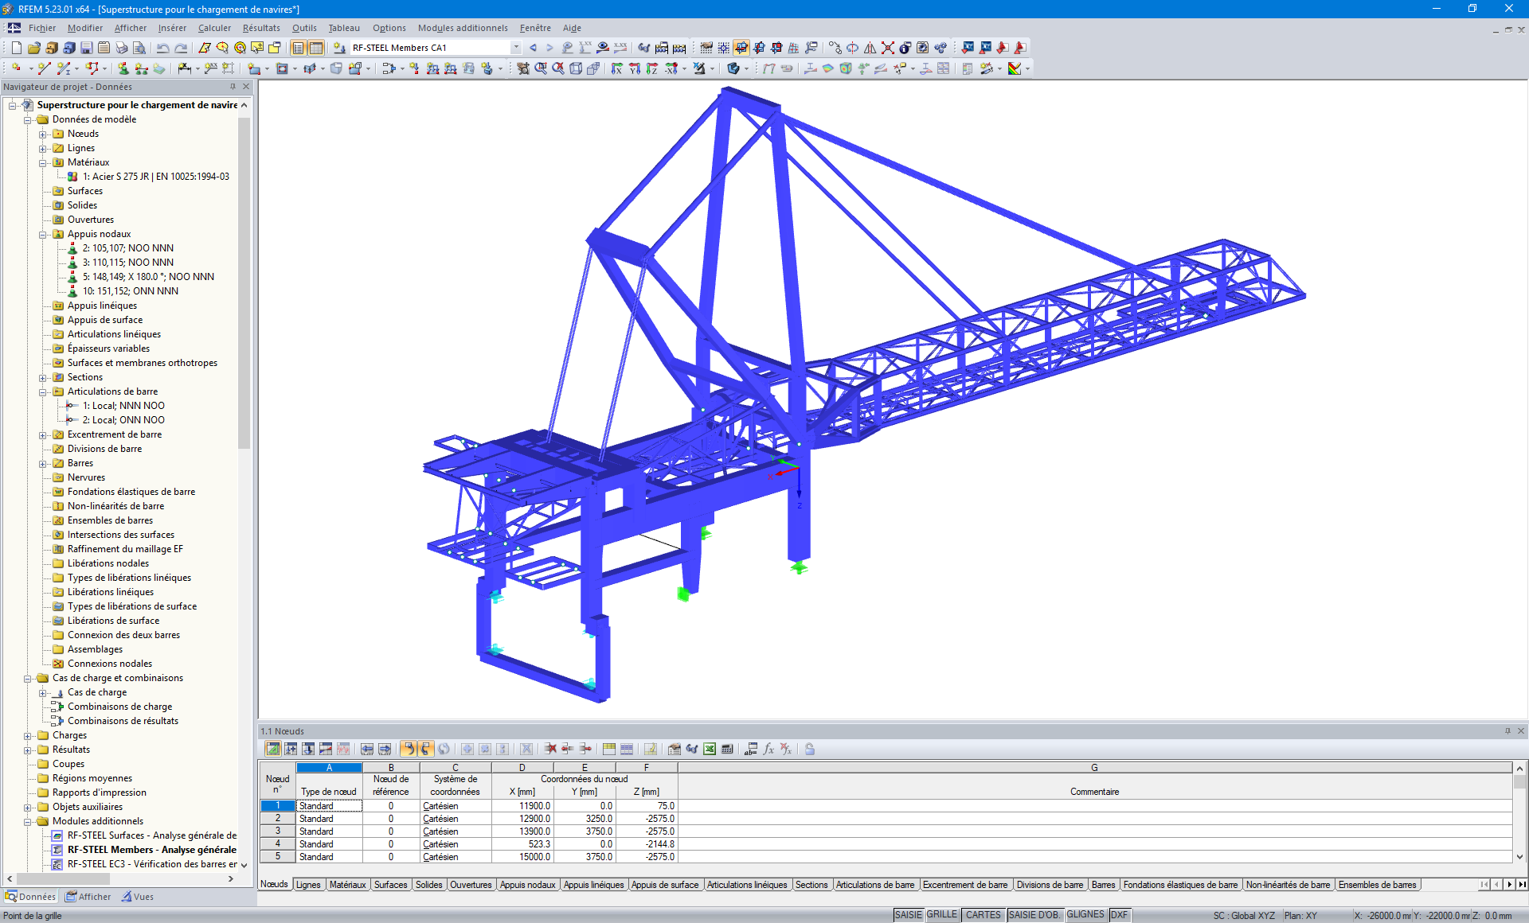Click the printer icon in the main toolbar

click(121, 49)
